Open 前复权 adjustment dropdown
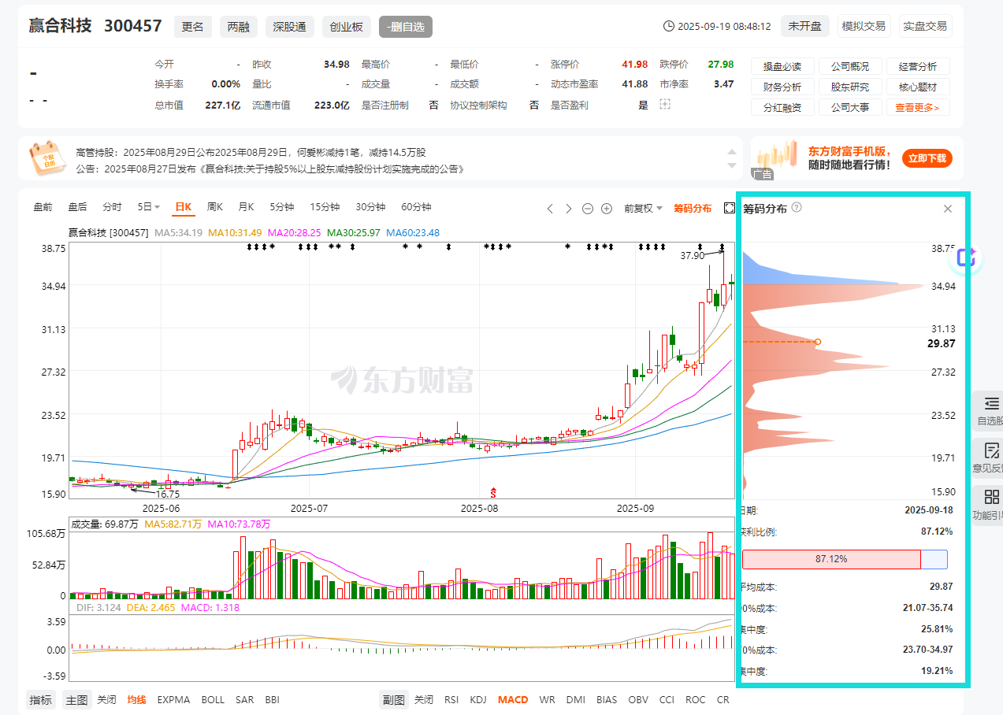The image size is (1003, 715). [643, 208]
